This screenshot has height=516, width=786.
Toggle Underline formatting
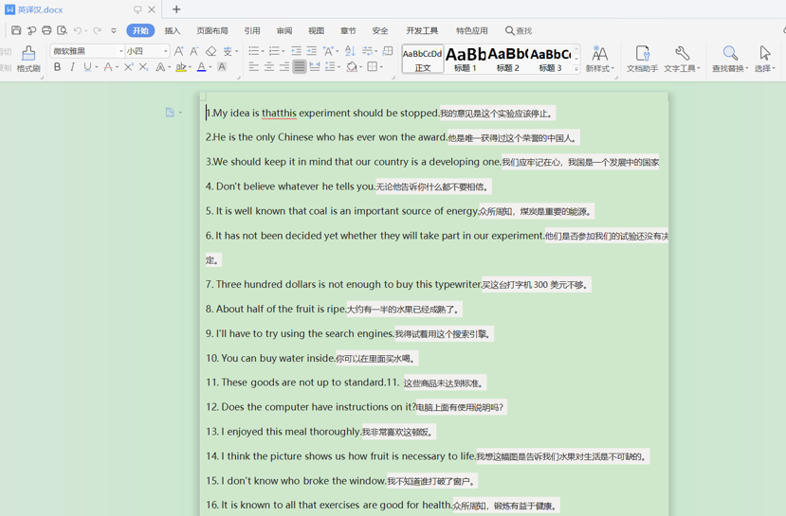(x=88, y=67)
